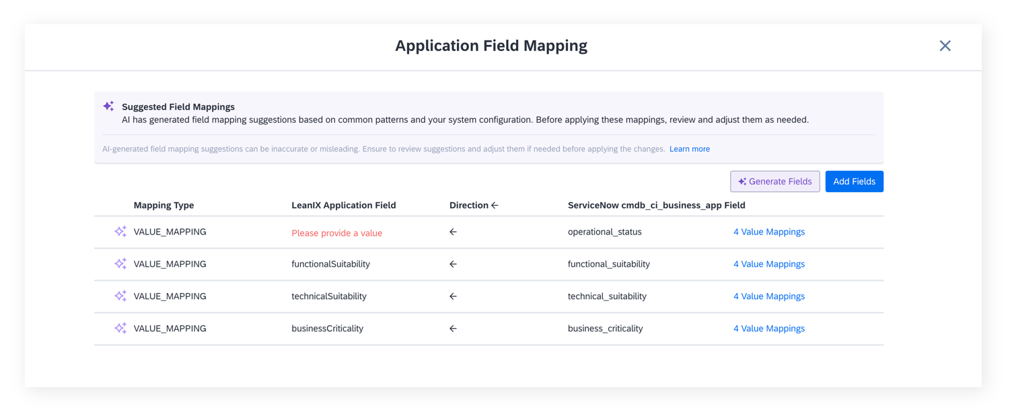Image resolution: width=1012 pixels, height=418 pixels.
Task: Click the AI sparkle icon in functionalSuitability row
Action: (x=120, y=263)
